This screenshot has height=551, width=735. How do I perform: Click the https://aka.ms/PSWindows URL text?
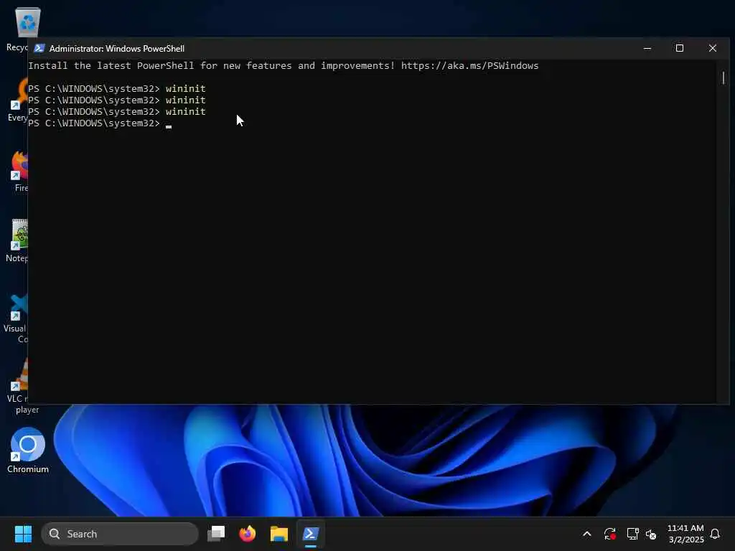click(469, 65)
